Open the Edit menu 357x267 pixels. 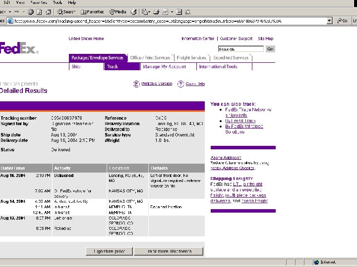(7, 2)
